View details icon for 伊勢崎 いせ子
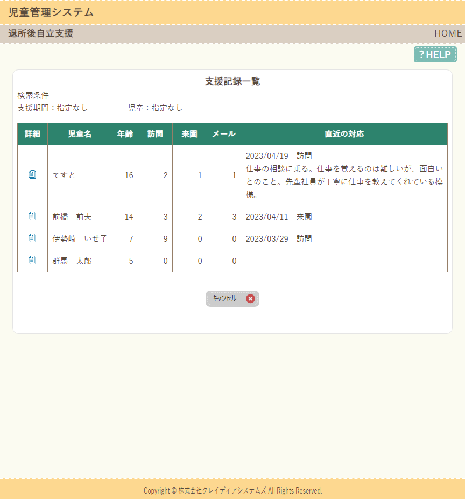Image resolution: width=465 pixels, height=499 pixels. tap(32, 238)
